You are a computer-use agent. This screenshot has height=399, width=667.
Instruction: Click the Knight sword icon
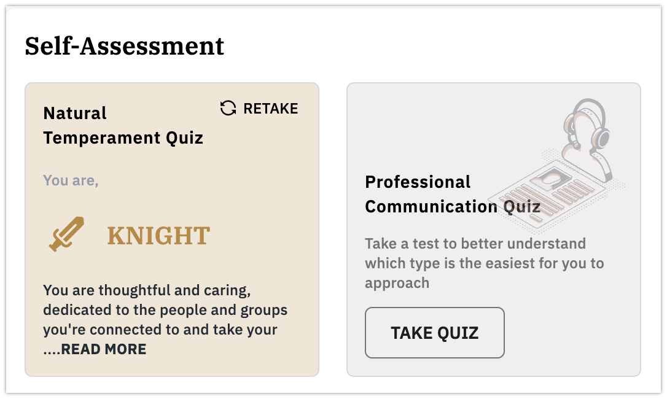pyautogui.click(x=66, y=234)
